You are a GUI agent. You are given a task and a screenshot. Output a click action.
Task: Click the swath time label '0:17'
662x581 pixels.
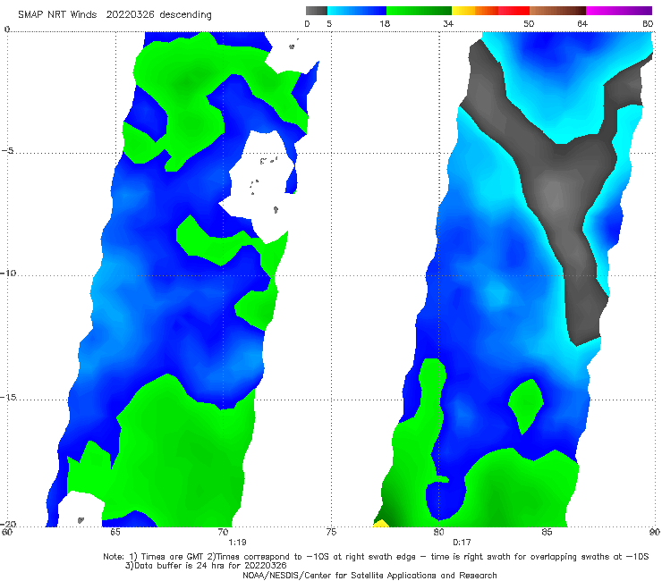click(x=462, y=543)
